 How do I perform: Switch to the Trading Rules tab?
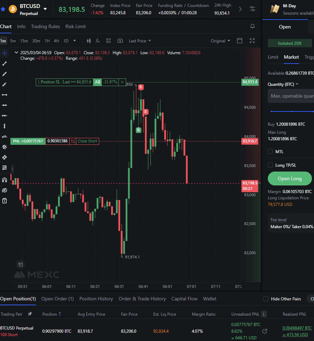tap(45, 26)
